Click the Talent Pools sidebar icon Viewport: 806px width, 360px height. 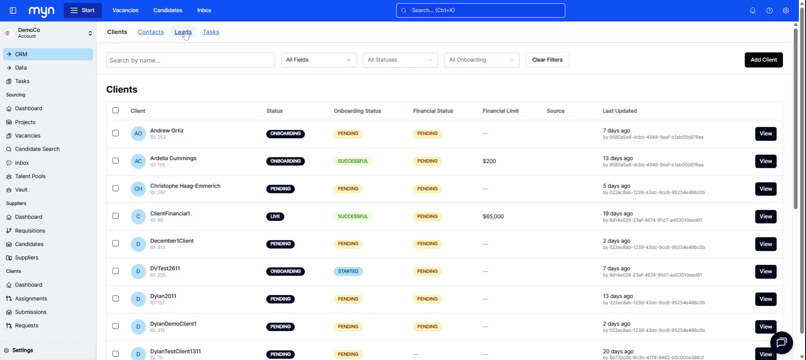pyautogui.click(x=9, y=177)
